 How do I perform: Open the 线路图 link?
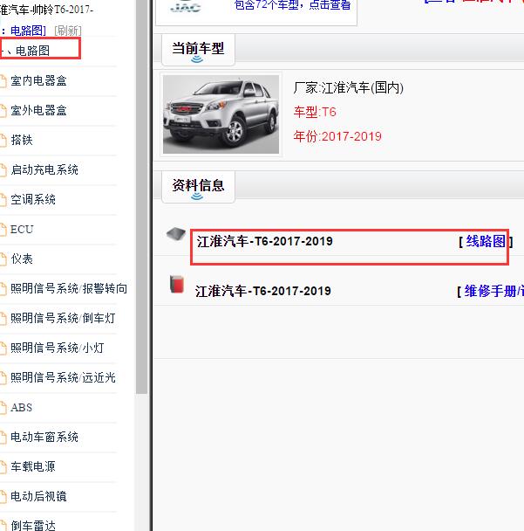(x=486, y=241)
